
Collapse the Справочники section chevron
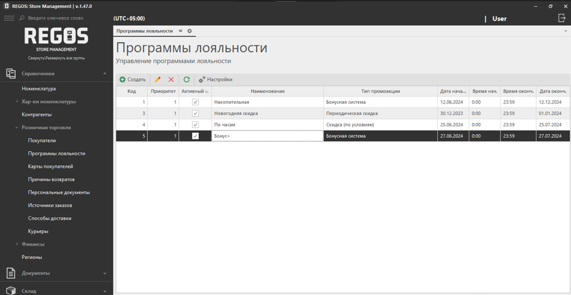tap(105, 73)
